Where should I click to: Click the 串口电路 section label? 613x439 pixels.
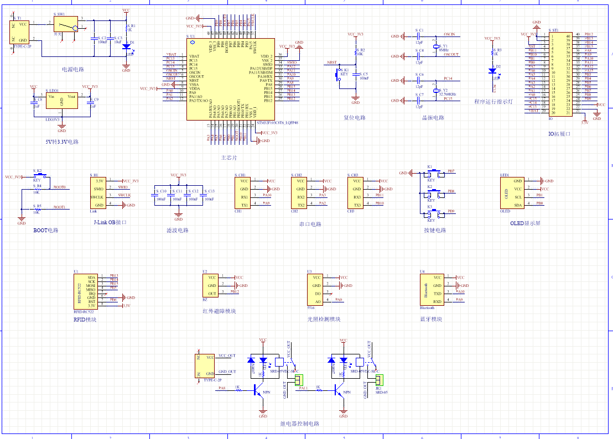tap(310, 224)
